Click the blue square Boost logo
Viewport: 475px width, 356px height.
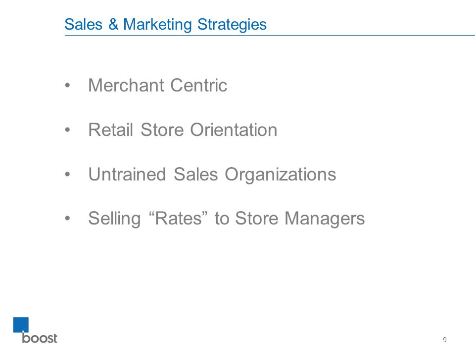click(21, 325)
